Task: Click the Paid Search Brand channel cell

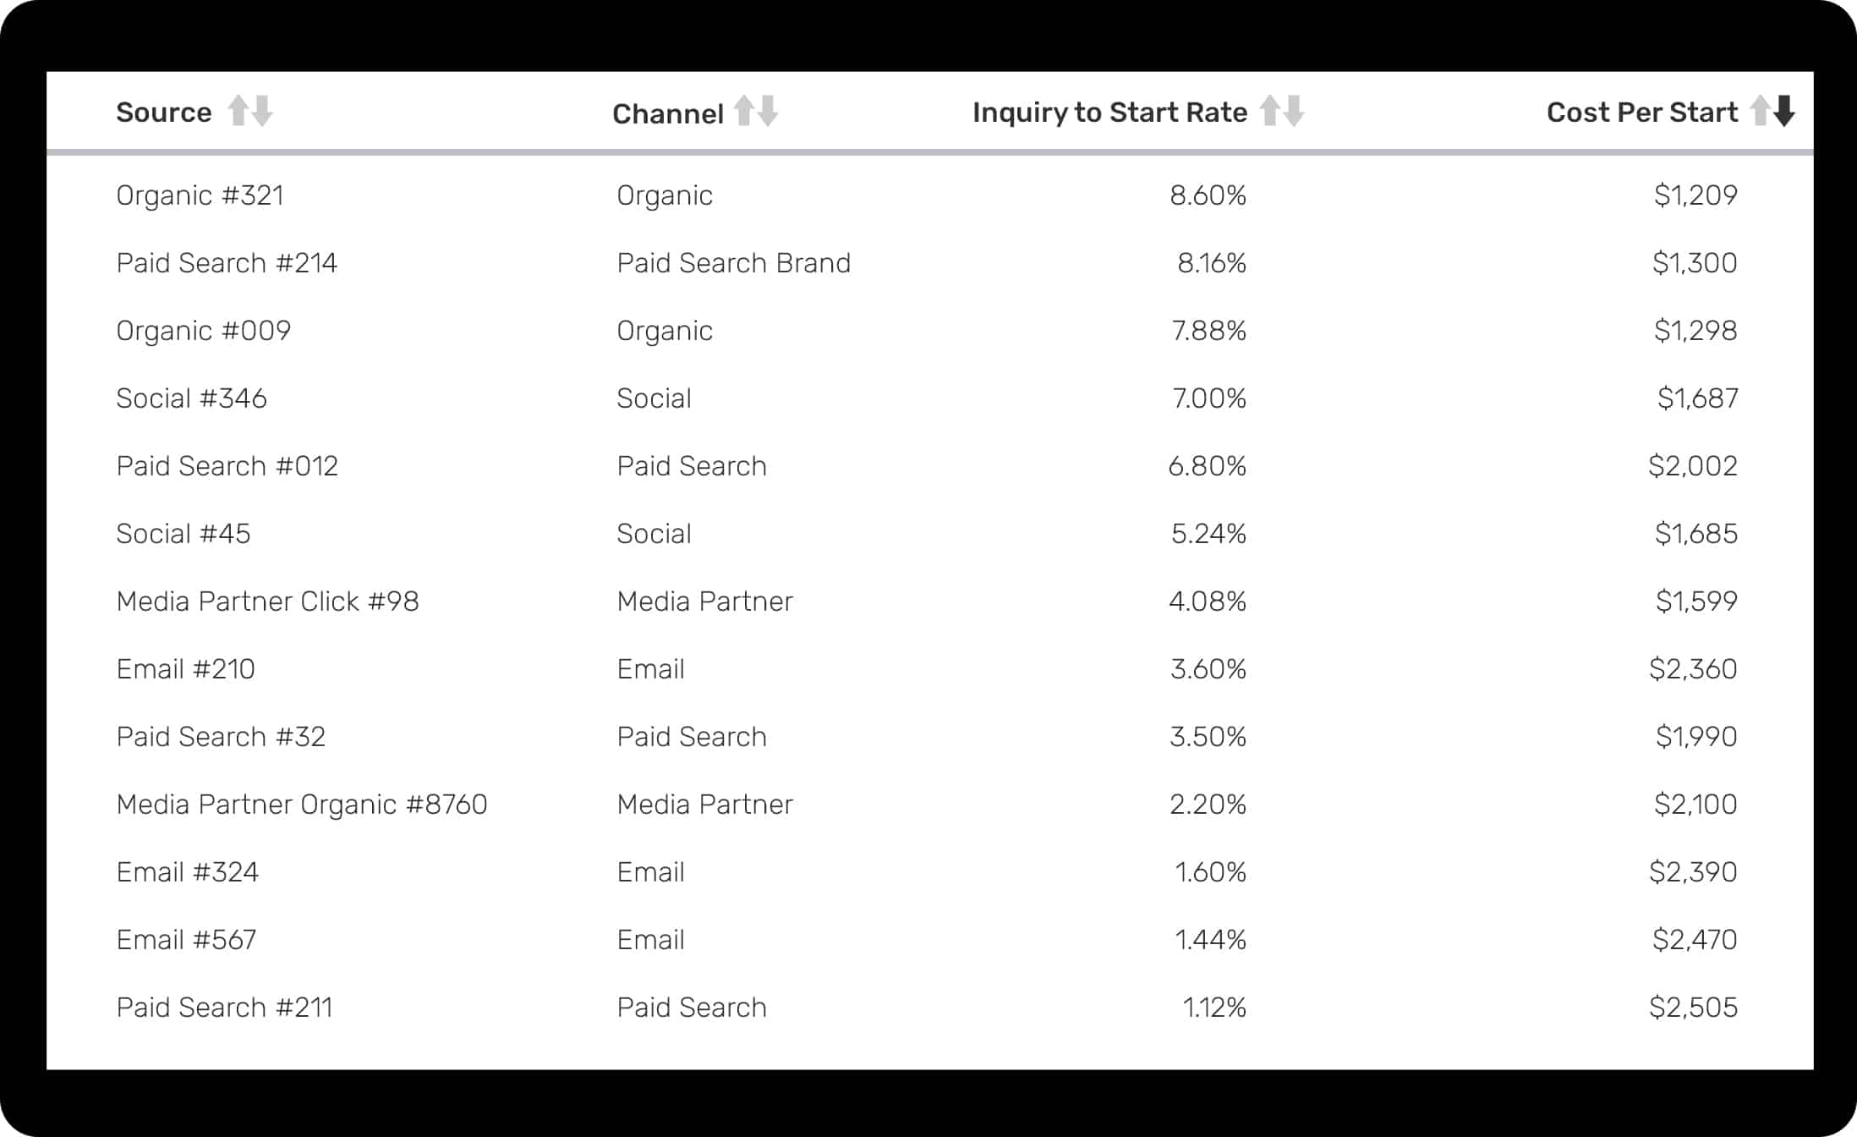Action: click(733, 263)
